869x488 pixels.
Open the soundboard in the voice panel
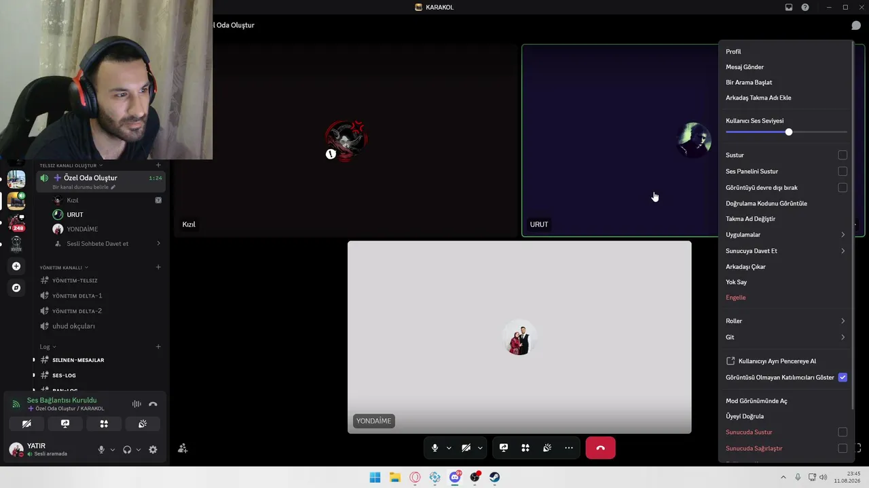coord(143,424)
